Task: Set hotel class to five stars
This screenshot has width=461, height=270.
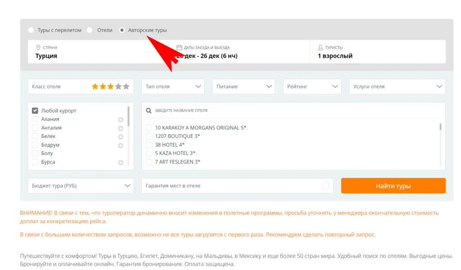Action: coord(126,87)
